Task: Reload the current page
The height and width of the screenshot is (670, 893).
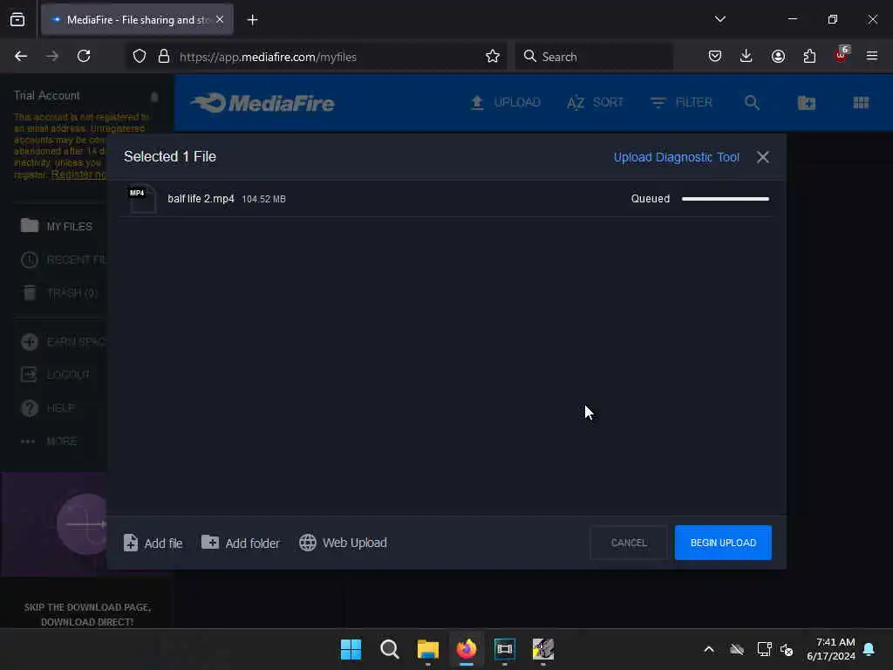Action: [x=84, y=57]
